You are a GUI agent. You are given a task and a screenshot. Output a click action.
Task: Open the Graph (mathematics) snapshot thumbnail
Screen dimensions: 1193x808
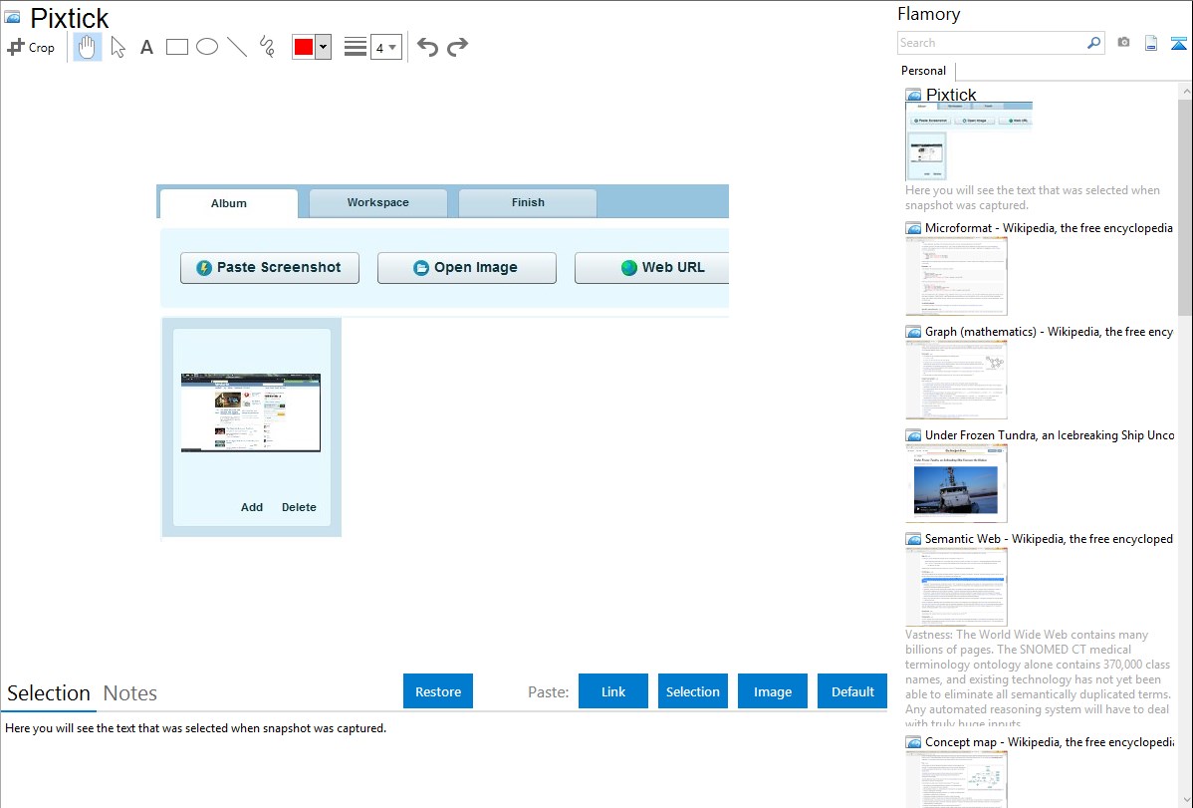pos(956,380)
